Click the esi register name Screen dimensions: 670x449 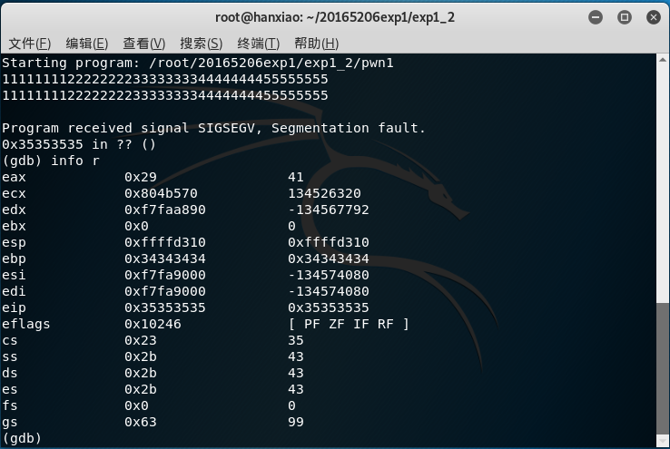pyautogui.click(x=14, y=275)
